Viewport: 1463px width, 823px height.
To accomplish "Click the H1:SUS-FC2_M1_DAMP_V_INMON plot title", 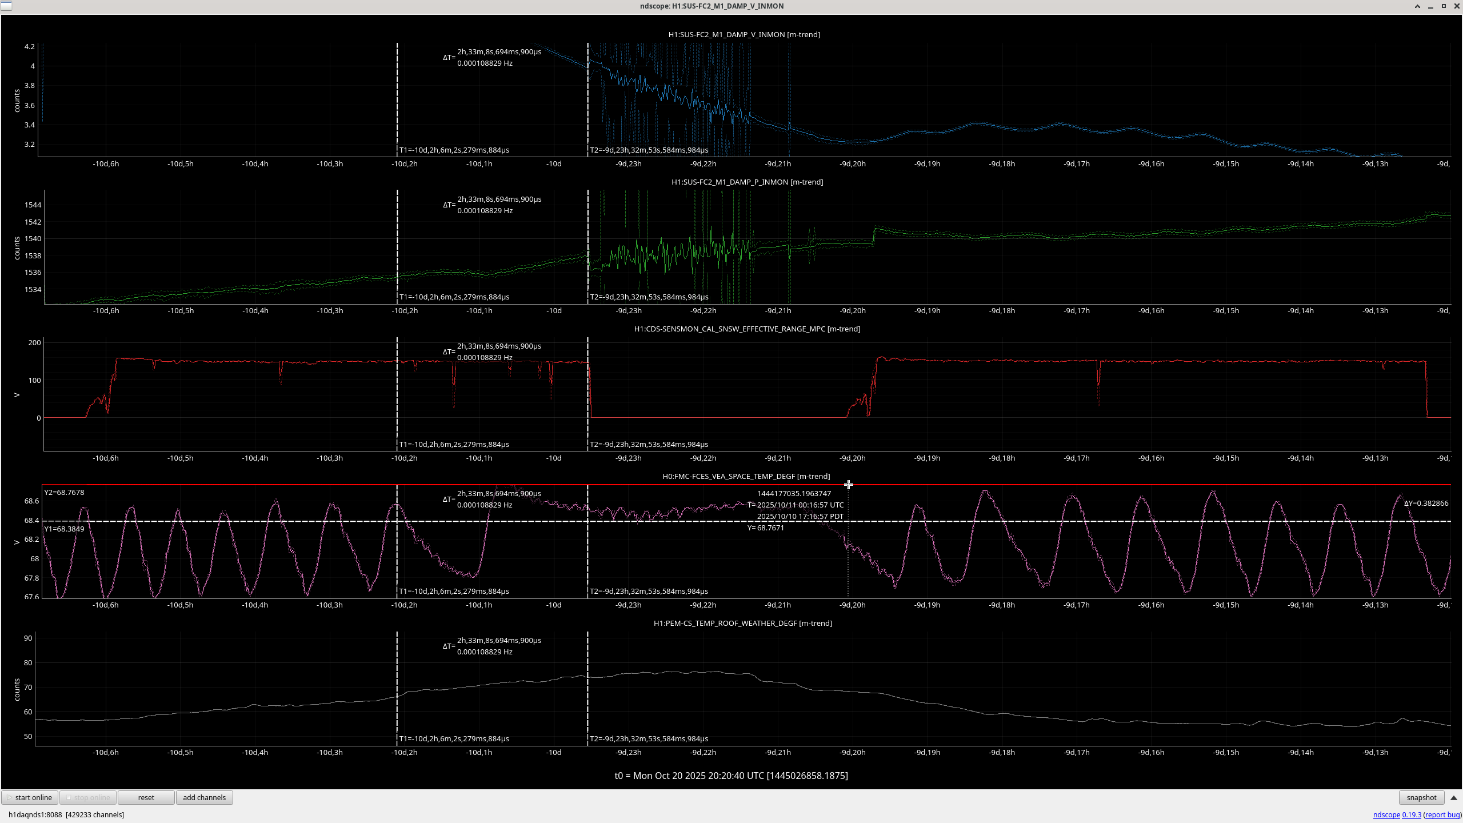I will click(744, 34).
